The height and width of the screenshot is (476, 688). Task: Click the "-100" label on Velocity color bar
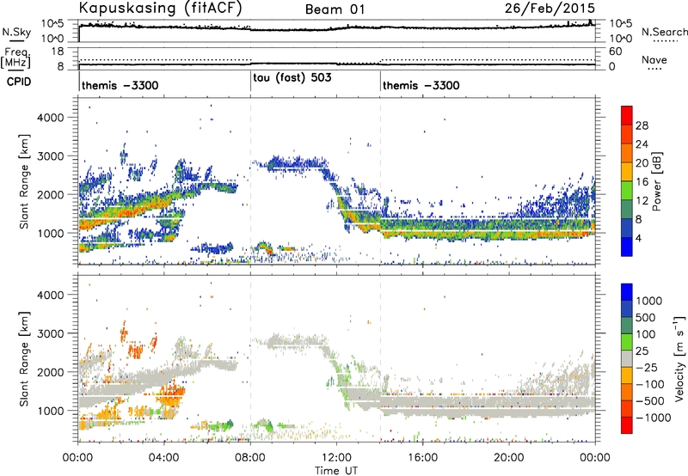[650, 384]
